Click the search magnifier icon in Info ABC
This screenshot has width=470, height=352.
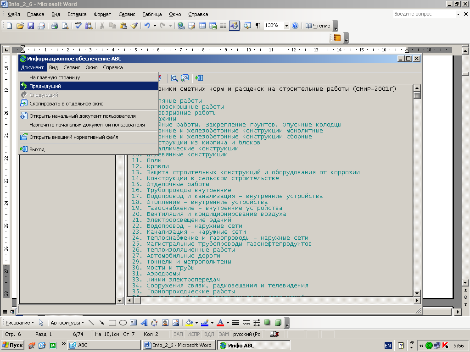pos(174,78)
